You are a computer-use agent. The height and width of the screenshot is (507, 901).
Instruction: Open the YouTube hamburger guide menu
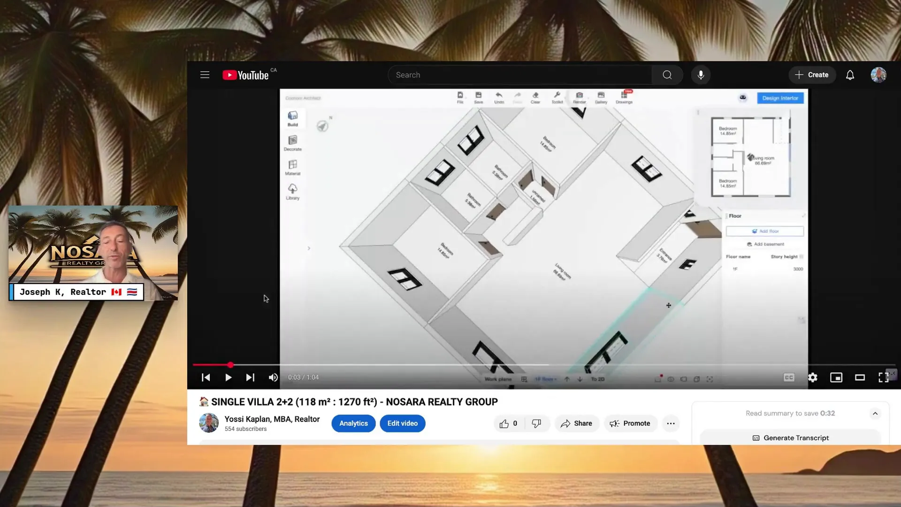205,75
